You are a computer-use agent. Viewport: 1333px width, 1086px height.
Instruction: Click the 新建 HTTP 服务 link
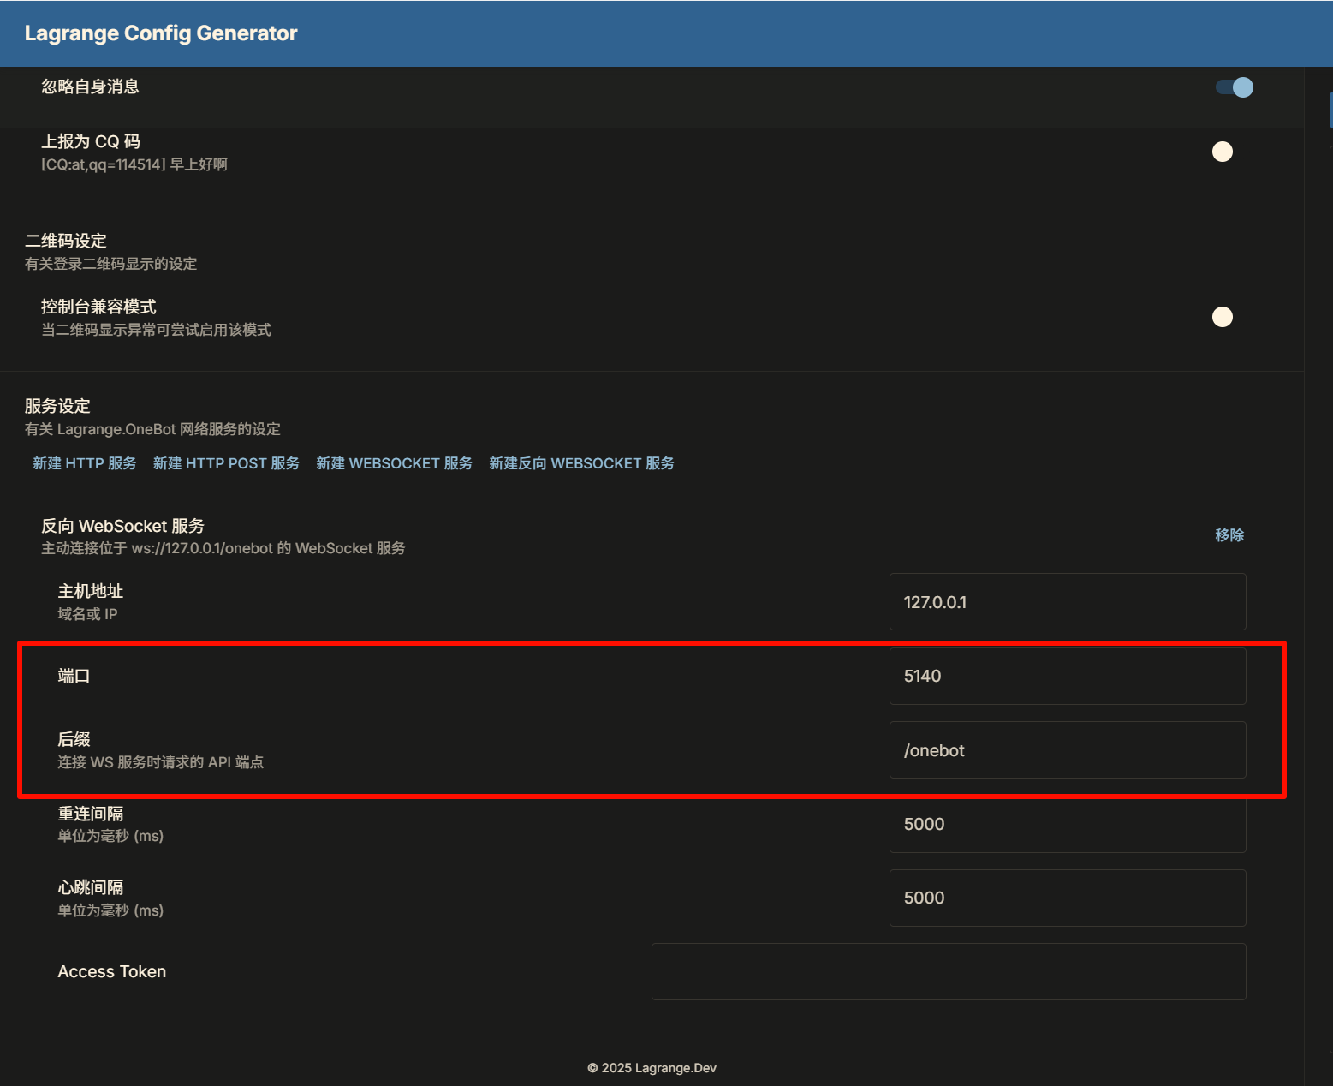point(85,463)
